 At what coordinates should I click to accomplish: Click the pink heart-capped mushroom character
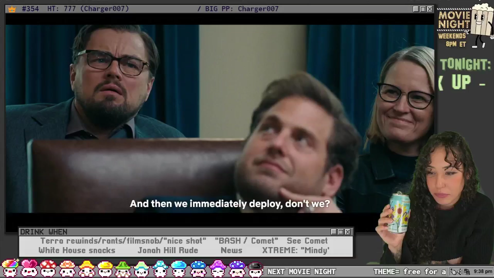tap(29, 268)
